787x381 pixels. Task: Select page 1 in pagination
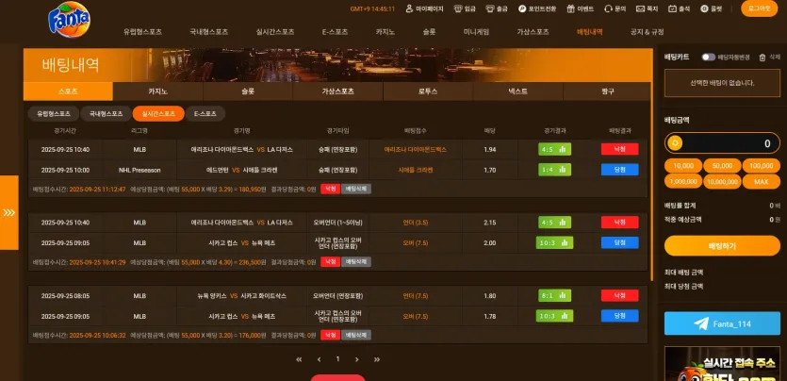pos(337,359)
